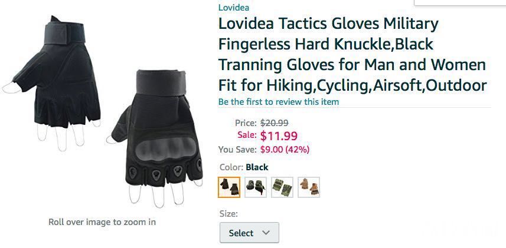Click 'Be the first to review this item'

(x=279, y=102)
